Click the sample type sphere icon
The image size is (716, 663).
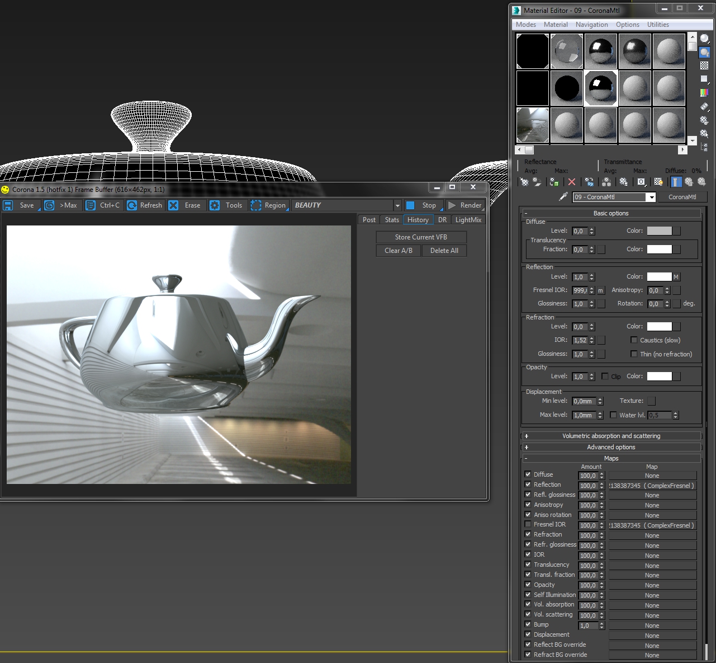704,39
